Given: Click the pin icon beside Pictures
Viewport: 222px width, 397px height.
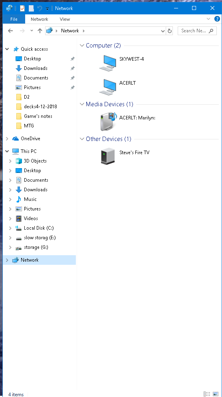Looking at the screenshot, I should (x=72, y=87).
